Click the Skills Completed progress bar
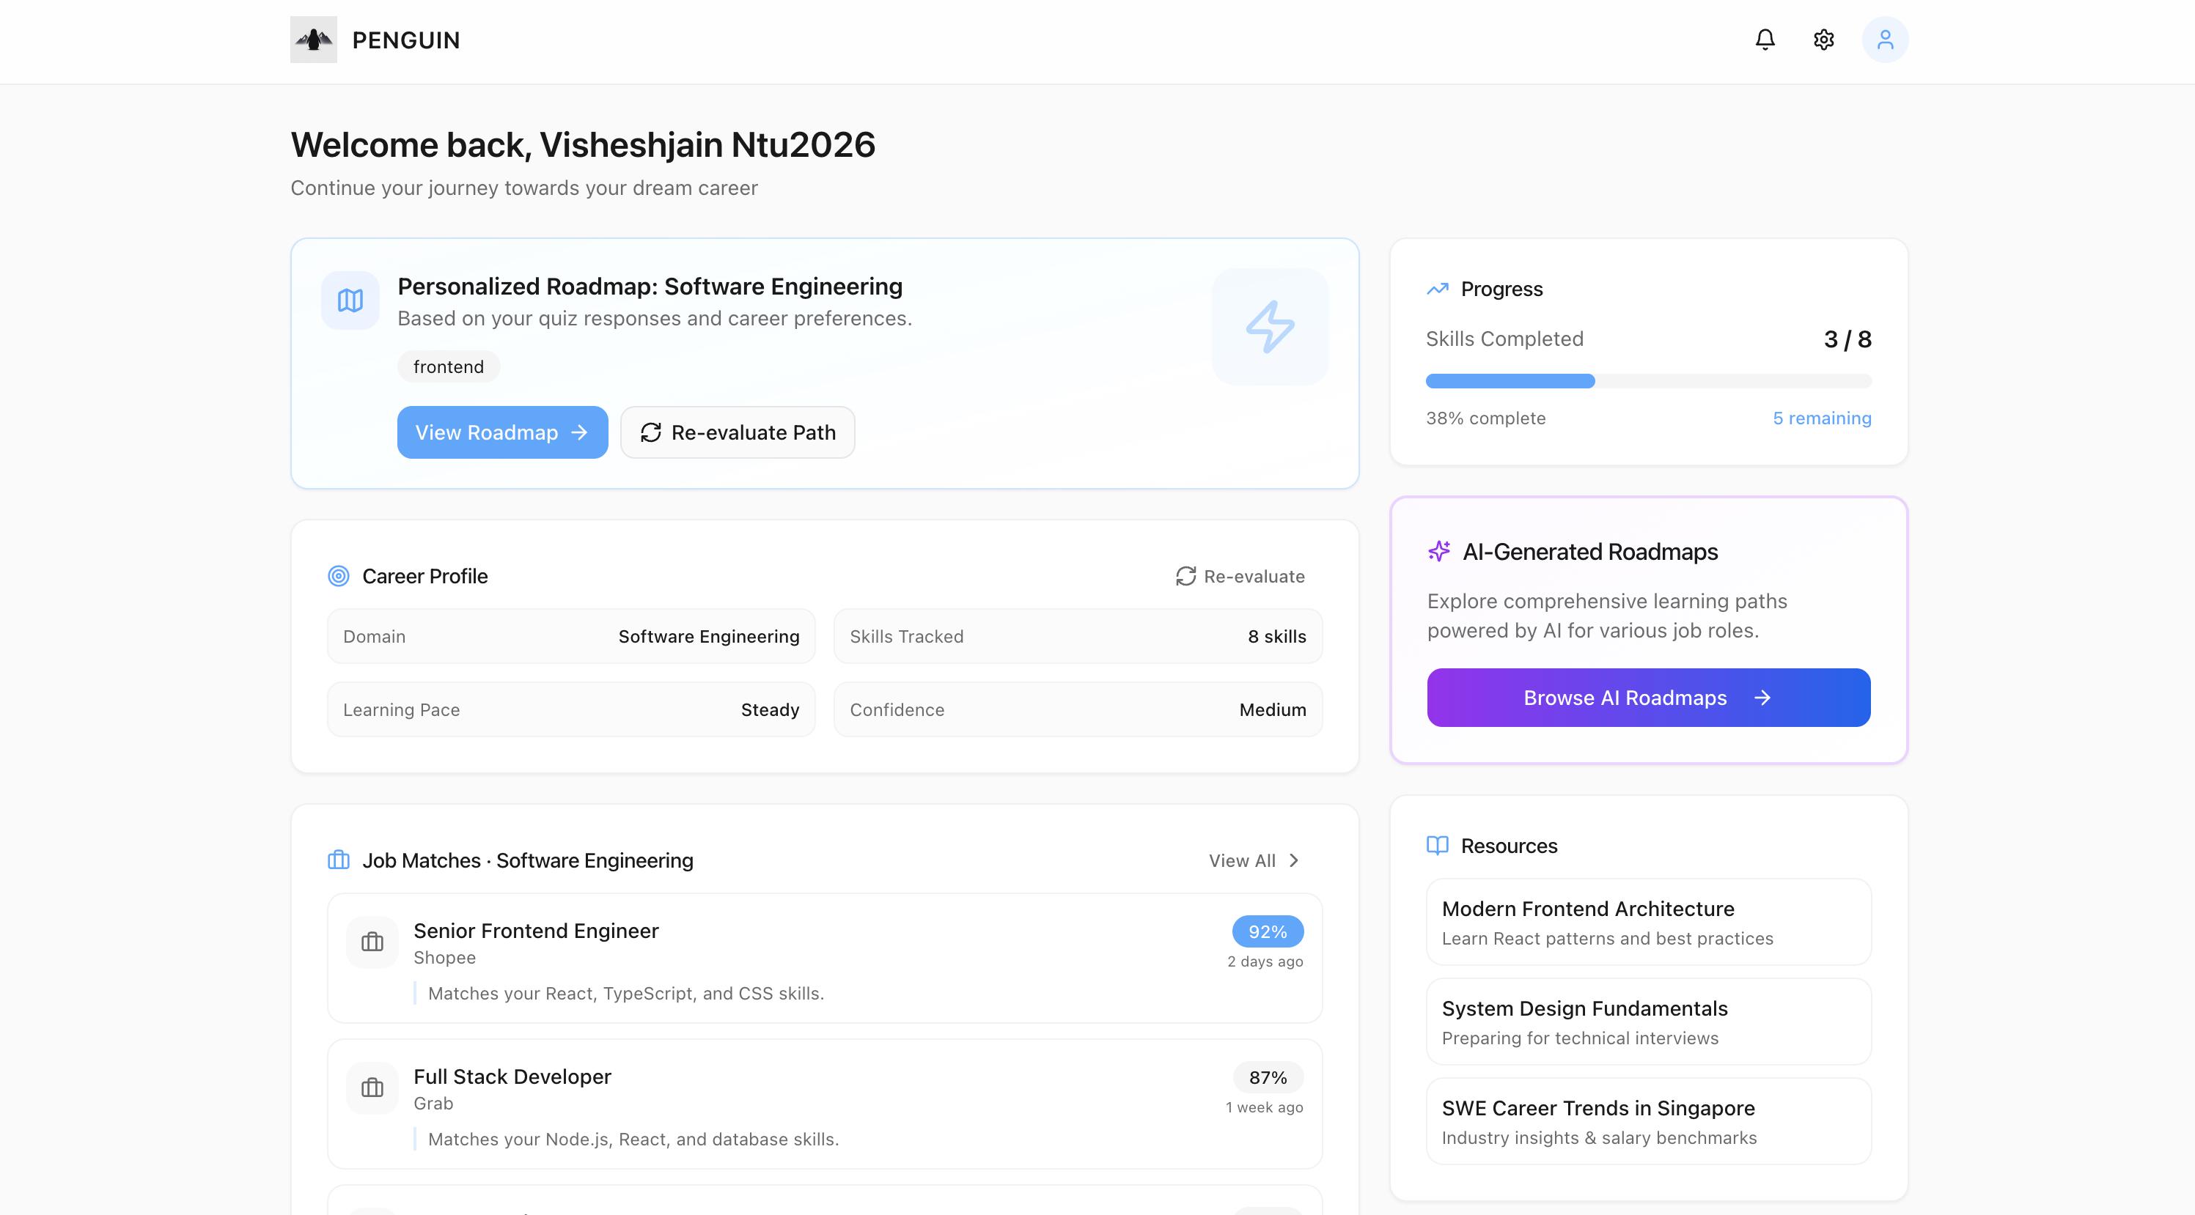This screenshot has height=1215, width=2195. pos(1648,382)
